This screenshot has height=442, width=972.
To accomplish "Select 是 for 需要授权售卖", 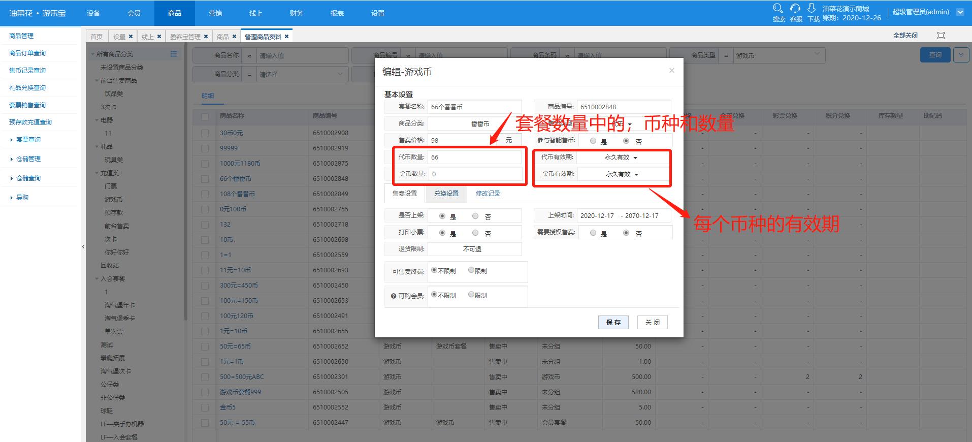I will pos(593,233).
